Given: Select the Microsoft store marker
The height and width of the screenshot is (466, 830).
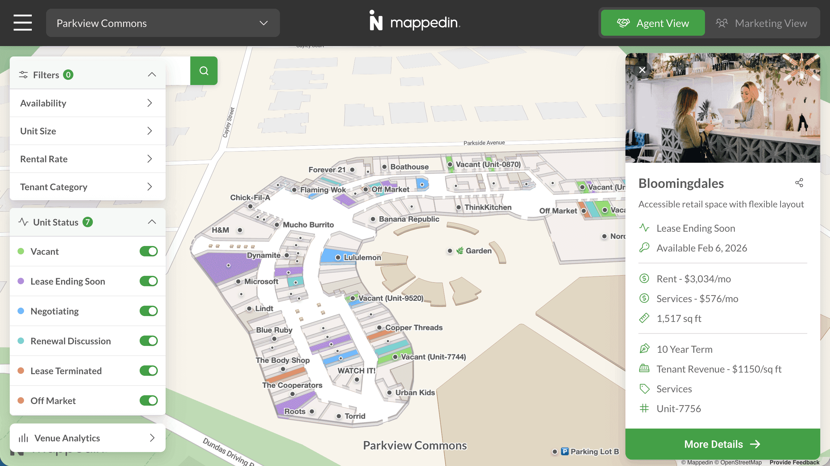Looking at the screenshot, I should 238,281.
